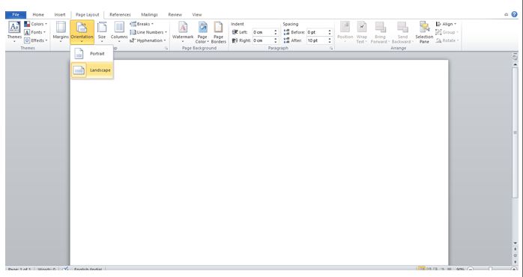Open the File tab
This screenshot has height=277, width=523.
pyautogui.click(x=16, y=15)
